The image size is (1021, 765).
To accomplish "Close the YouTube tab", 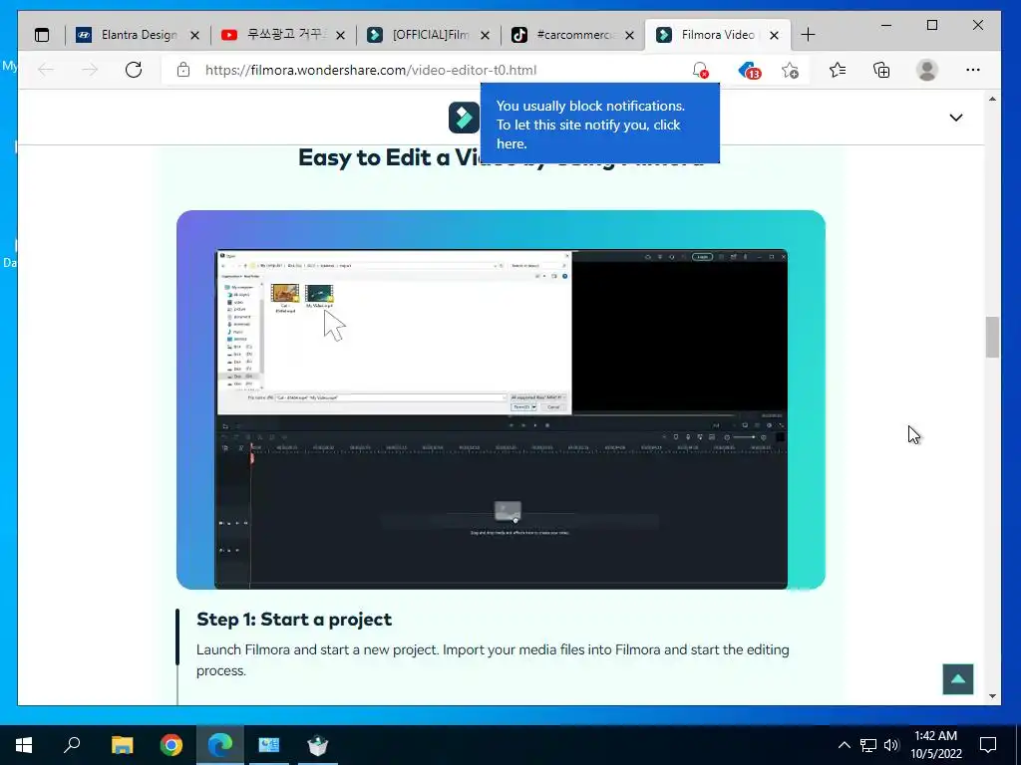I will (x=341, y=36).
